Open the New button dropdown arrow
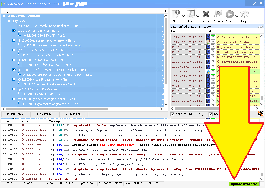The image size is (265, 188). point(183,16)
